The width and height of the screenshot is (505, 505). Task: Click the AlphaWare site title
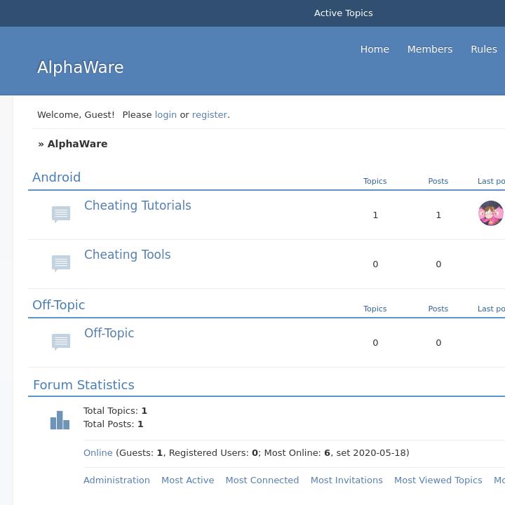(x=80, y=67)
